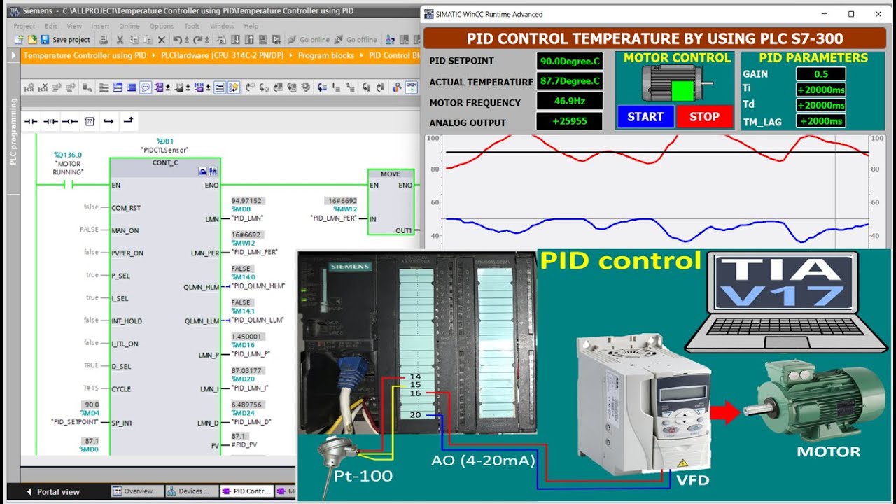
Task: Toggle the favorites star icon in editor toolbar
Action: click(x=233, y=87)
